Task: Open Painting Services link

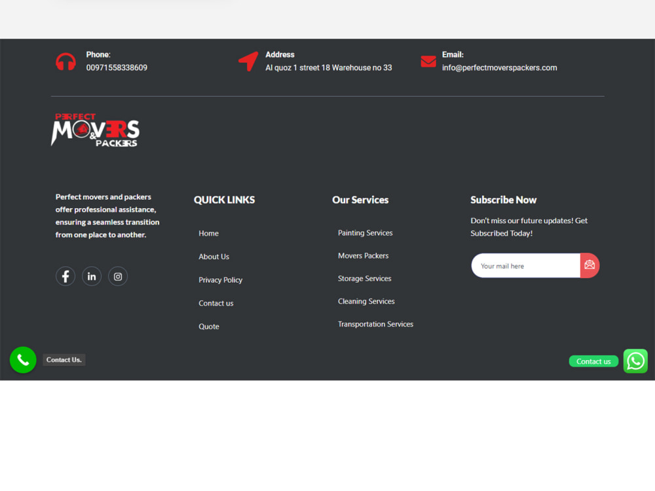Action: point(365,233)
